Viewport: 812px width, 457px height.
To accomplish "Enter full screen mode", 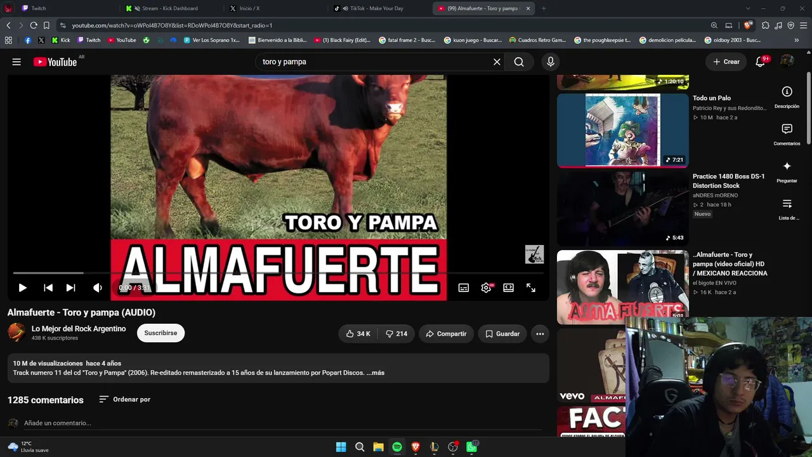I will [x=531, y=288].
